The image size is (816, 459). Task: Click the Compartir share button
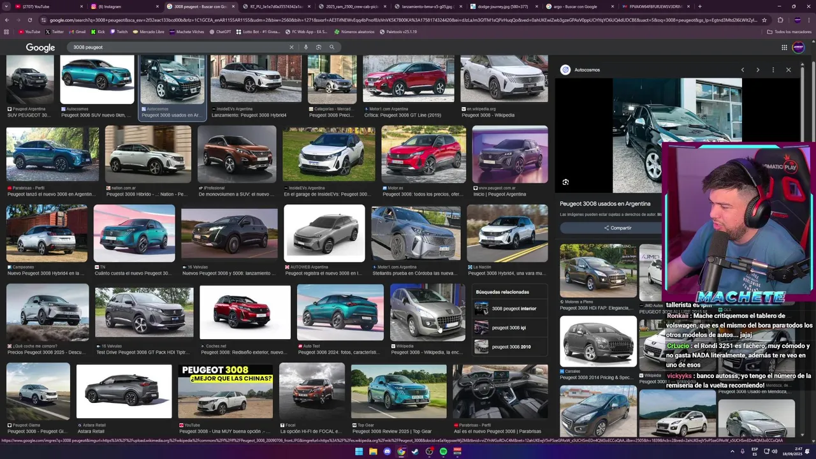point(617,228)
